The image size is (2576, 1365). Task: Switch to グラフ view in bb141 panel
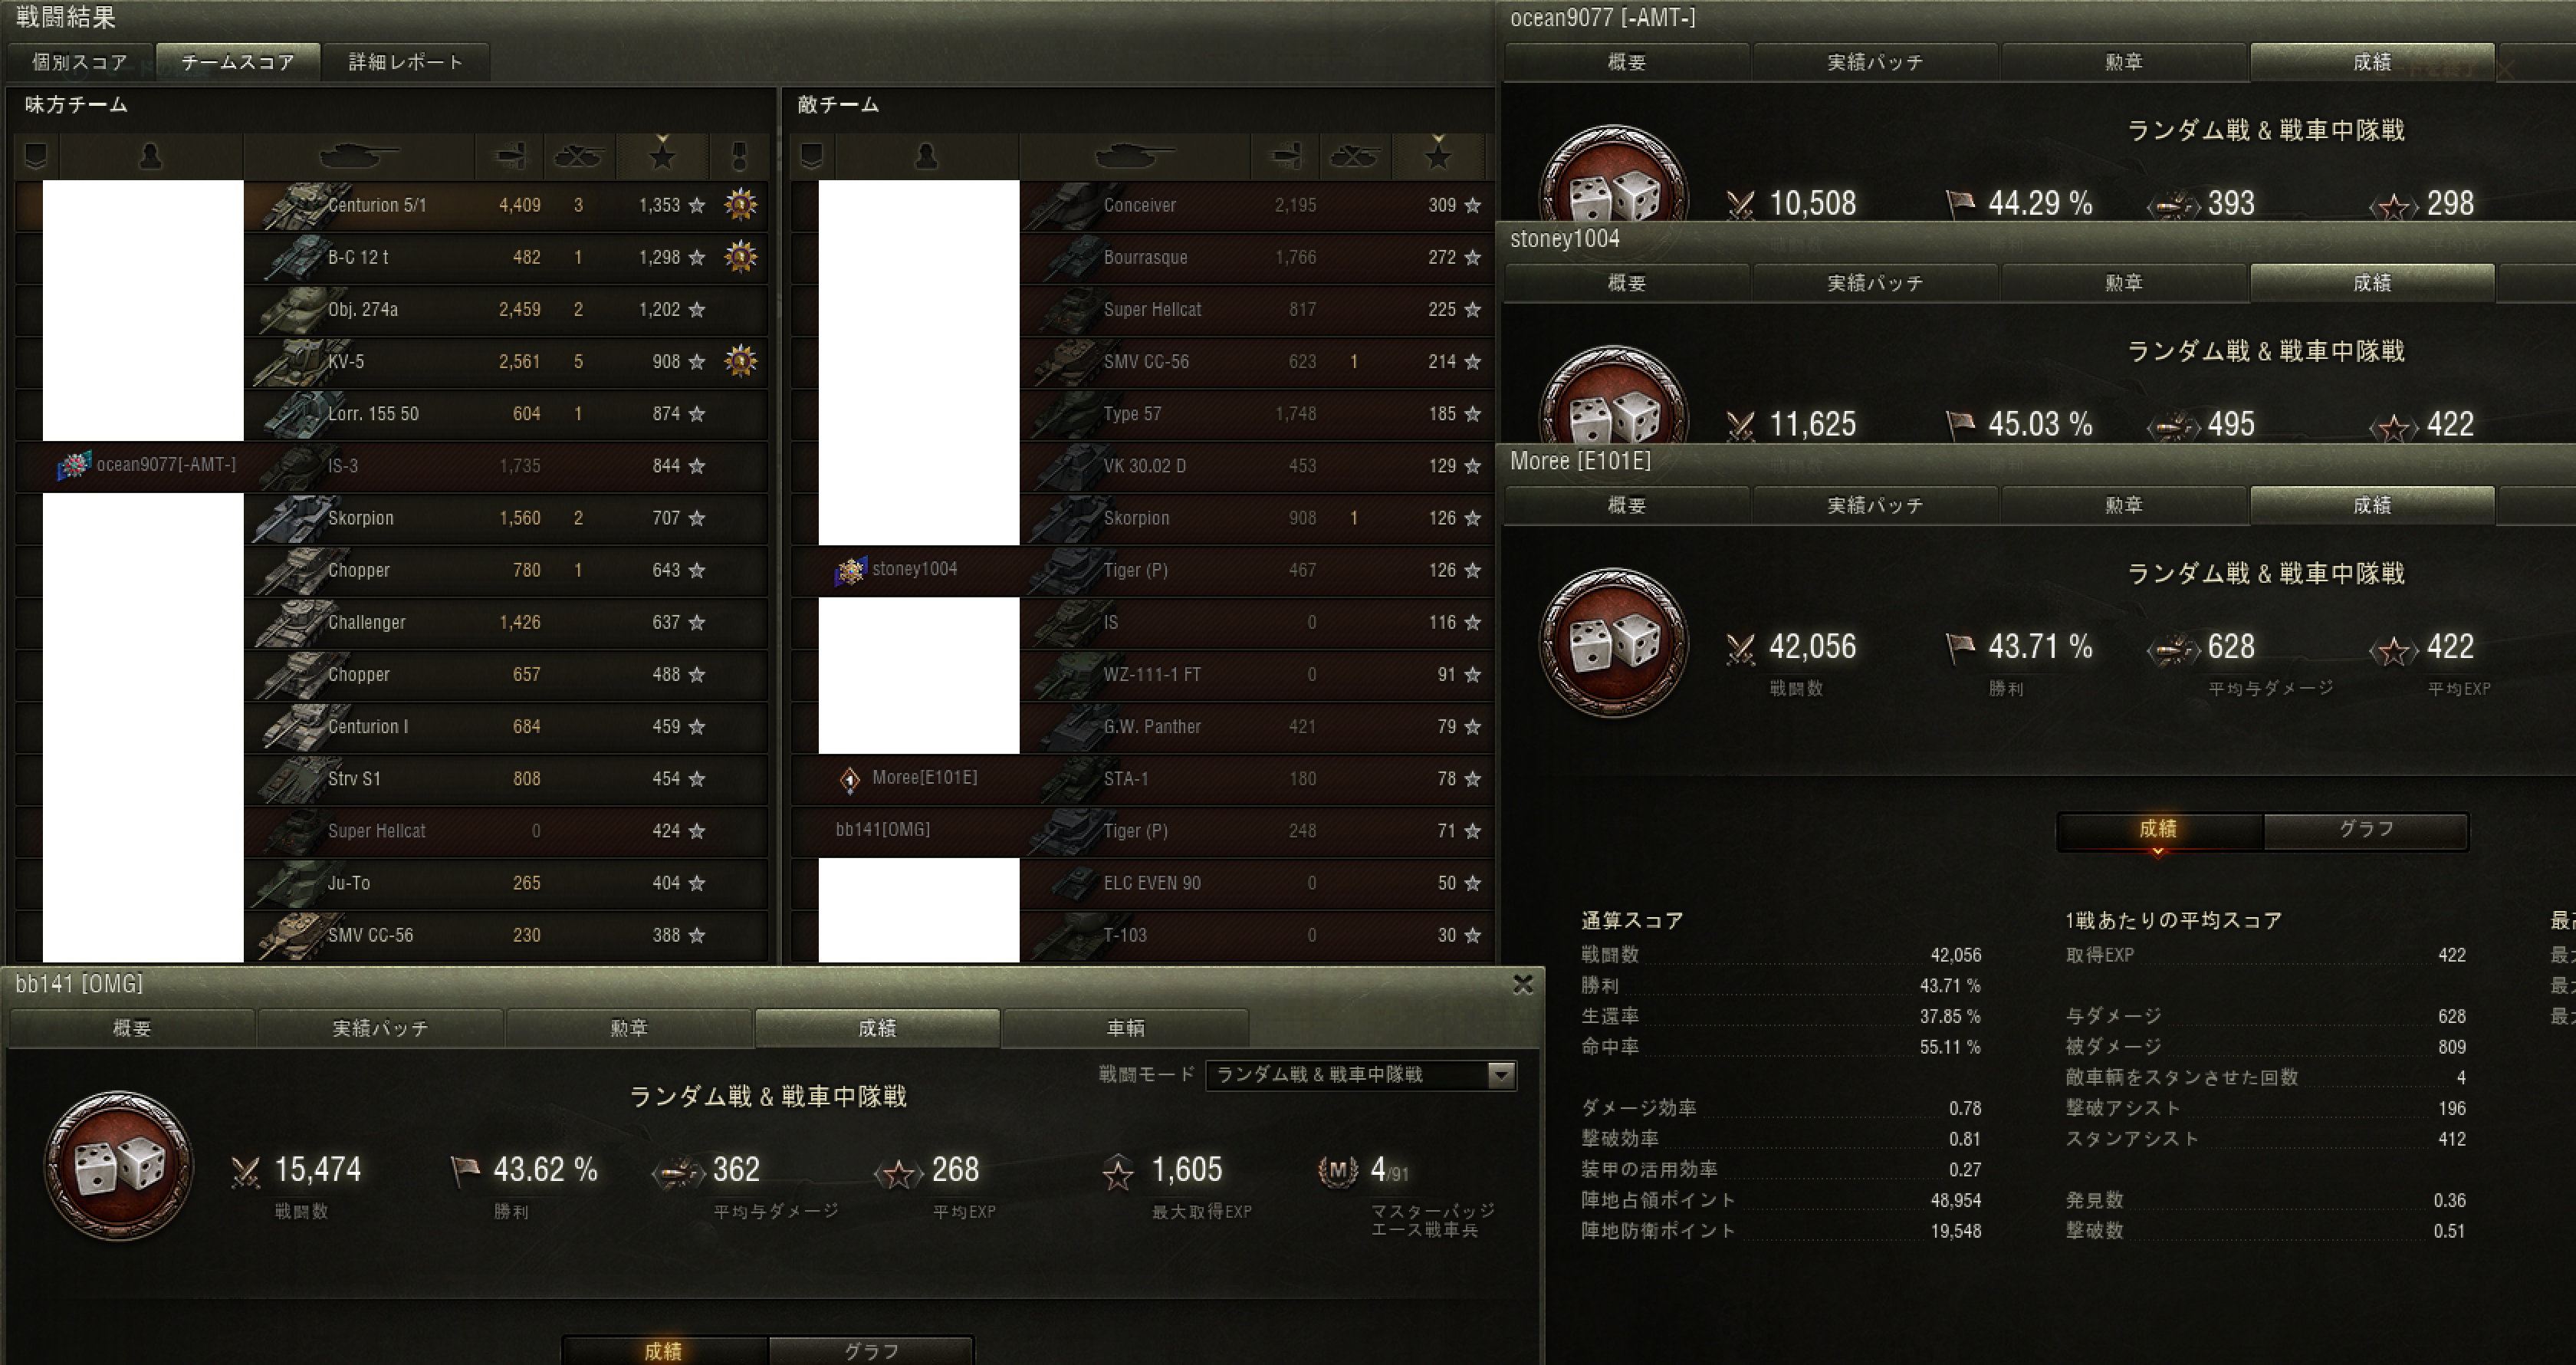871,1350
